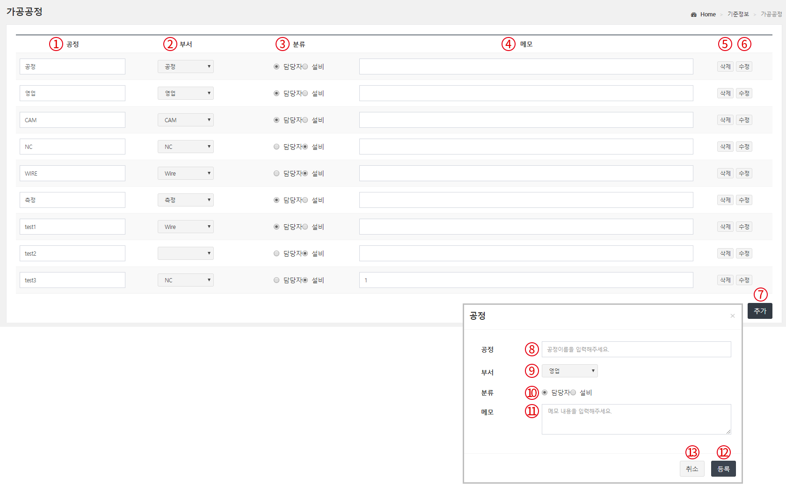
Task: Click 취소 to cancel the dialog
Action: (x=692, y=469)
